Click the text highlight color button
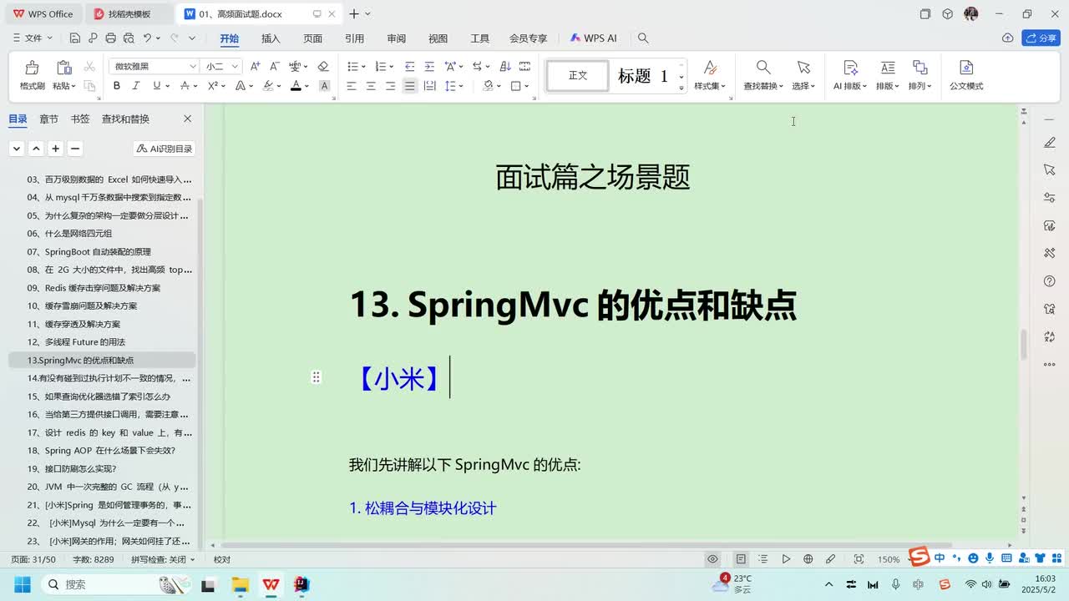 pyautogui.click(x=268, y=86)
